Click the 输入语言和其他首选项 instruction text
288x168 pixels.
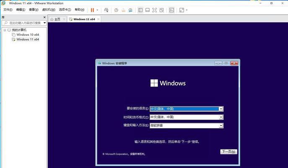(167, 142)
